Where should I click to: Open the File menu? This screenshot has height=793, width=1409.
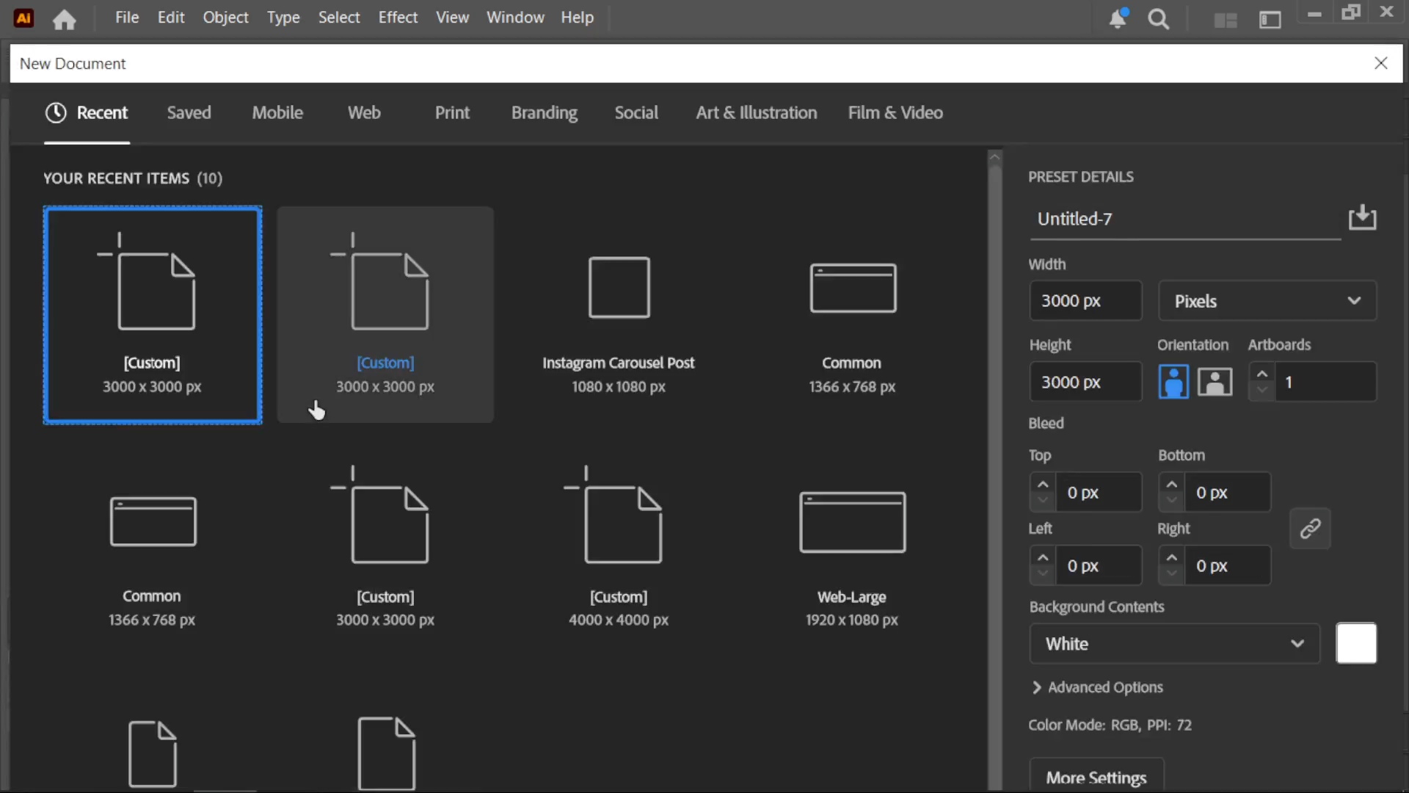(x=127, y=18)
